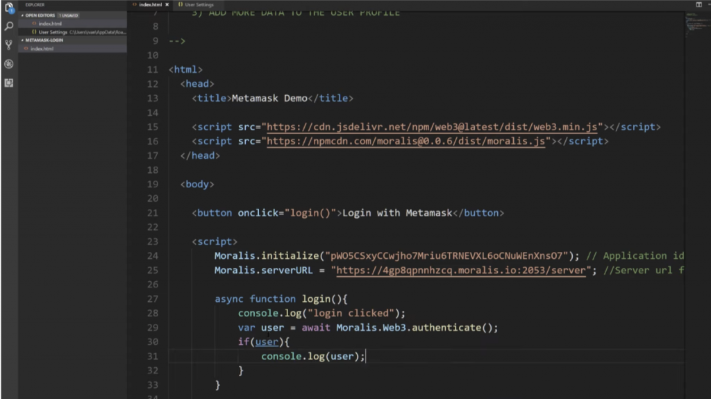Click line number 21 in gutter

pyautogui.click(x=153, y=213)
